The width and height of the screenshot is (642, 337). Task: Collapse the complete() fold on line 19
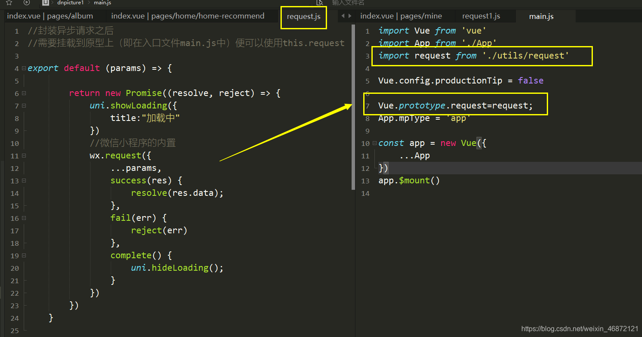pyautogui.click(x=24, y=255)
